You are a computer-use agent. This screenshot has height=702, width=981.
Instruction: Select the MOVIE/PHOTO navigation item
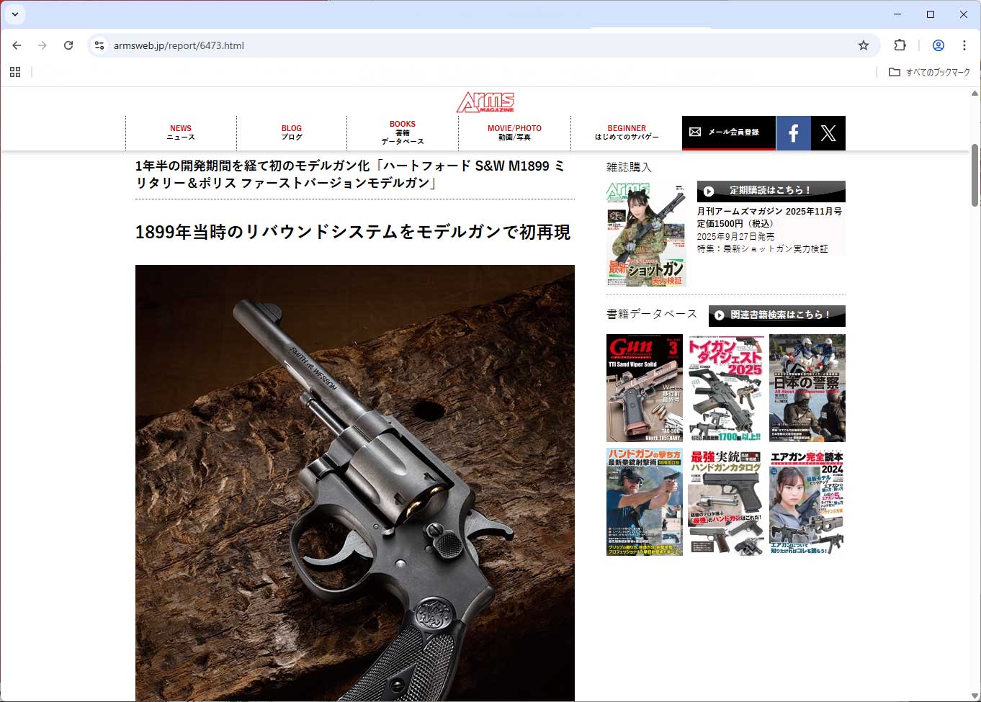click(x=514, y=132)
